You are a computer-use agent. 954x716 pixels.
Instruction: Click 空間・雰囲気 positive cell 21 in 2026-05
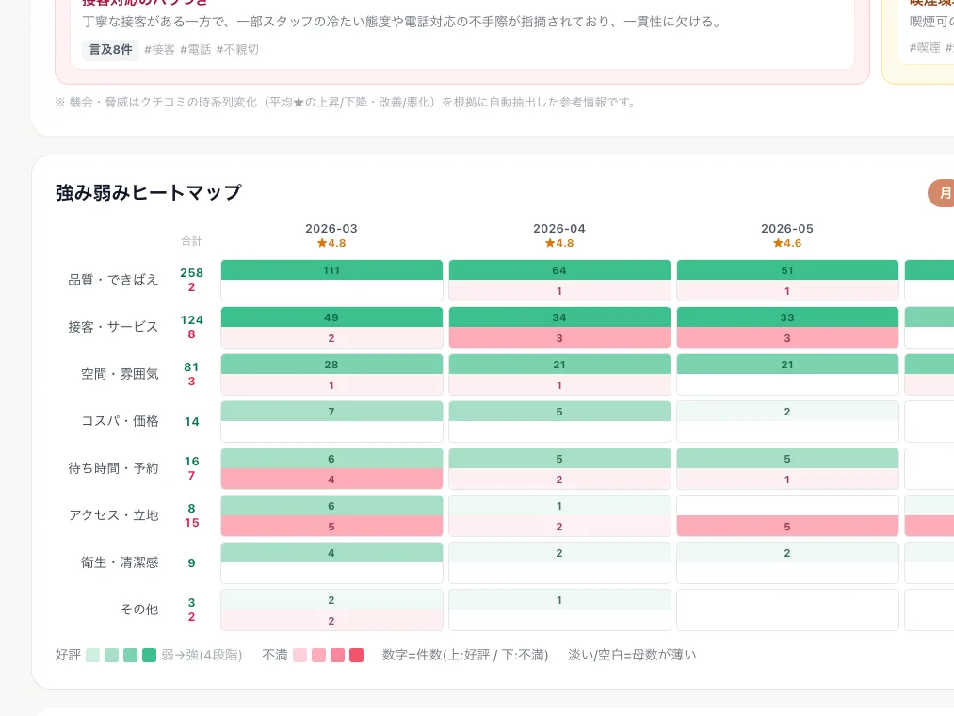tap(787, 365)
